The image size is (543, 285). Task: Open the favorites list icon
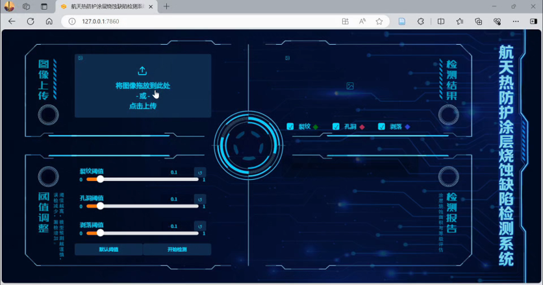(460, 21)
